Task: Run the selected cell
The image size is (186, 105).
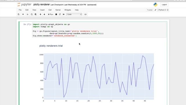Action: 51,14
